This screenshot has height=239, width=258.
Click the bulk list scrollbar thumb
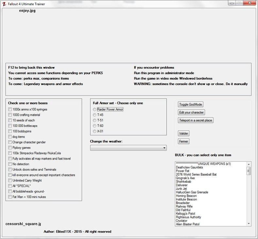[249, 171]
